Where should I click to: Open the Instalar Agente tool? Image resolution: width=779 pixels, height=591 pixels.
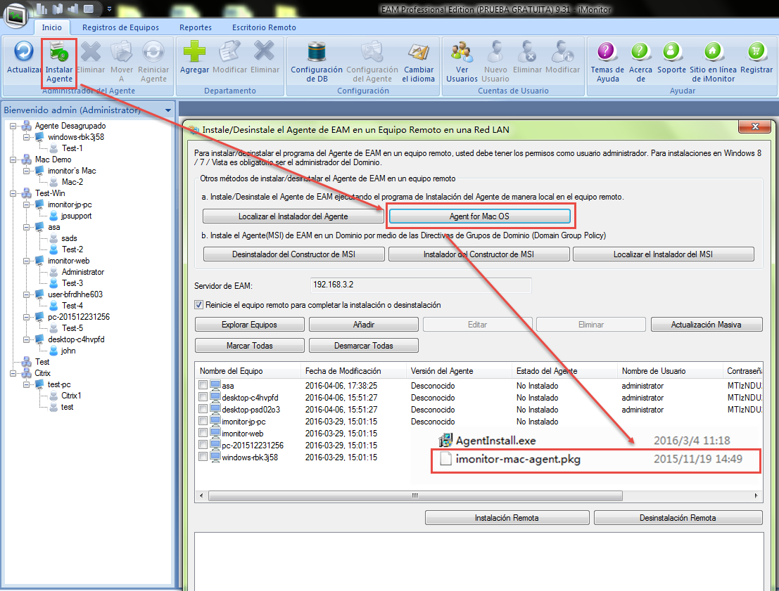coord(59,62)
